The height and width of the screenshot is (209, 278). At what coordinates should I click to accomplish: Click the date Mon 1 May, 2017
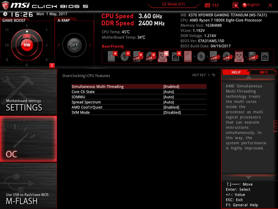tap(52, 14)
